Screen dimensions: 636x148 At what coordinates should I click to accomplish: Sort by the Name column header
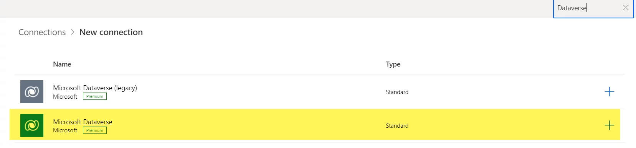62,64
